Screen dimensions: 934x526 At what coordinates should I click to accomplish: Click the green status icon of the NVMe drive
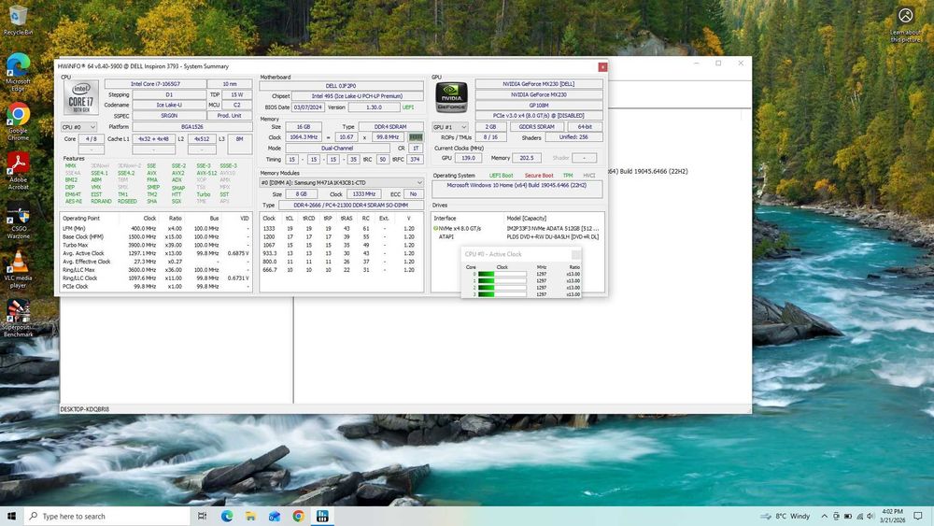435,228
